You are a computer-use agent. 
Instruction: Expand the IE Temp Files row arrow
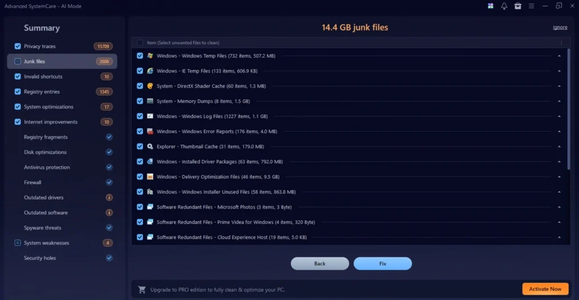pyautogui.click(x=559, y=71)
